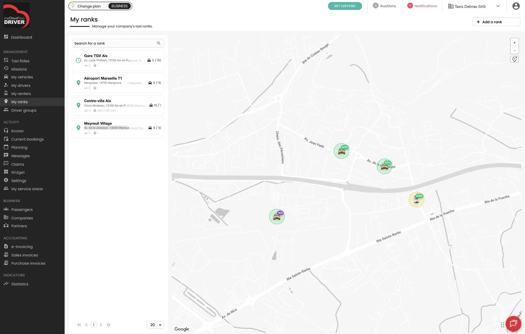The width and height of the screenshot is (525, 334).
Task: Open Notifications
Action: click(422, 6)
